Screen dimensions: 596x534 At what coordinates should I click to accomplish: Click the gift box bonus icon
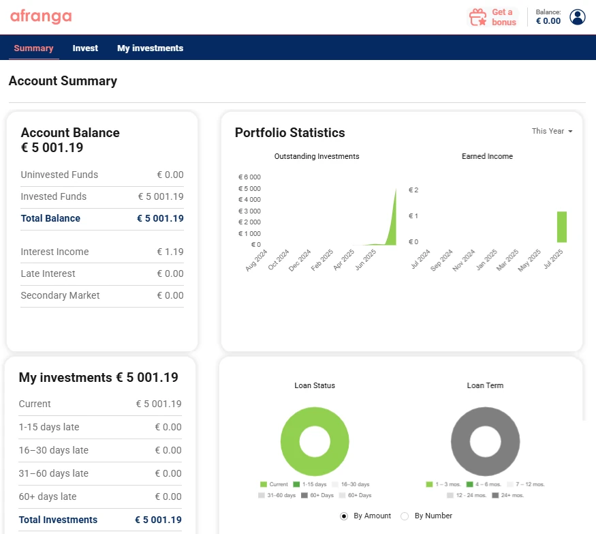[478, 17]
